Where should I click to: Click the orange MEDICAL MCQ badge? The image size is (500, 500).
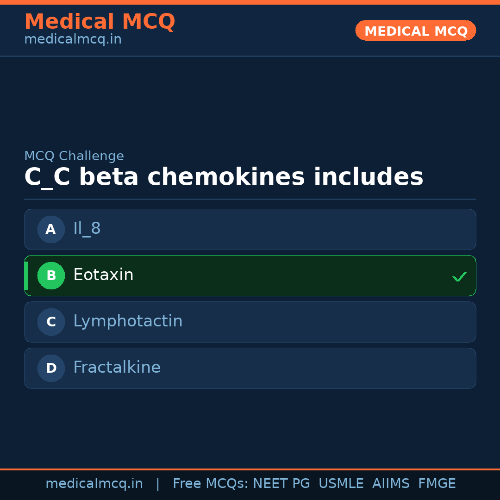pyautogui.click(x=415, y=31)
